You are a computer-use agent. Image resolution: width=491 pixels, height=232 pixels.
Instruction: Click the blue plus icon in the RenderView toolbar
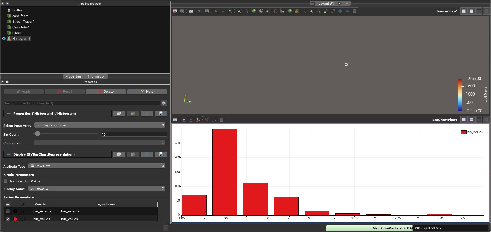[340, 11]
